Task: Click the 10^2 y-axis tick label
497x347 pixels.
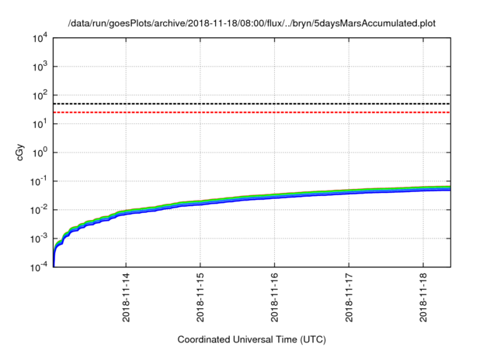Action: click(x=40, y=95)
